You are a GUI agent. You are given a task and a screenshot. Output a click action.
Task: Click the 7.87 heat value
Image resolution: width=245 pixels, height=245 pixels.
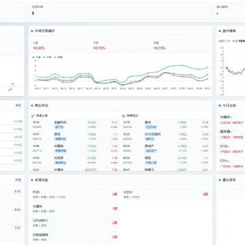(18, 228)
